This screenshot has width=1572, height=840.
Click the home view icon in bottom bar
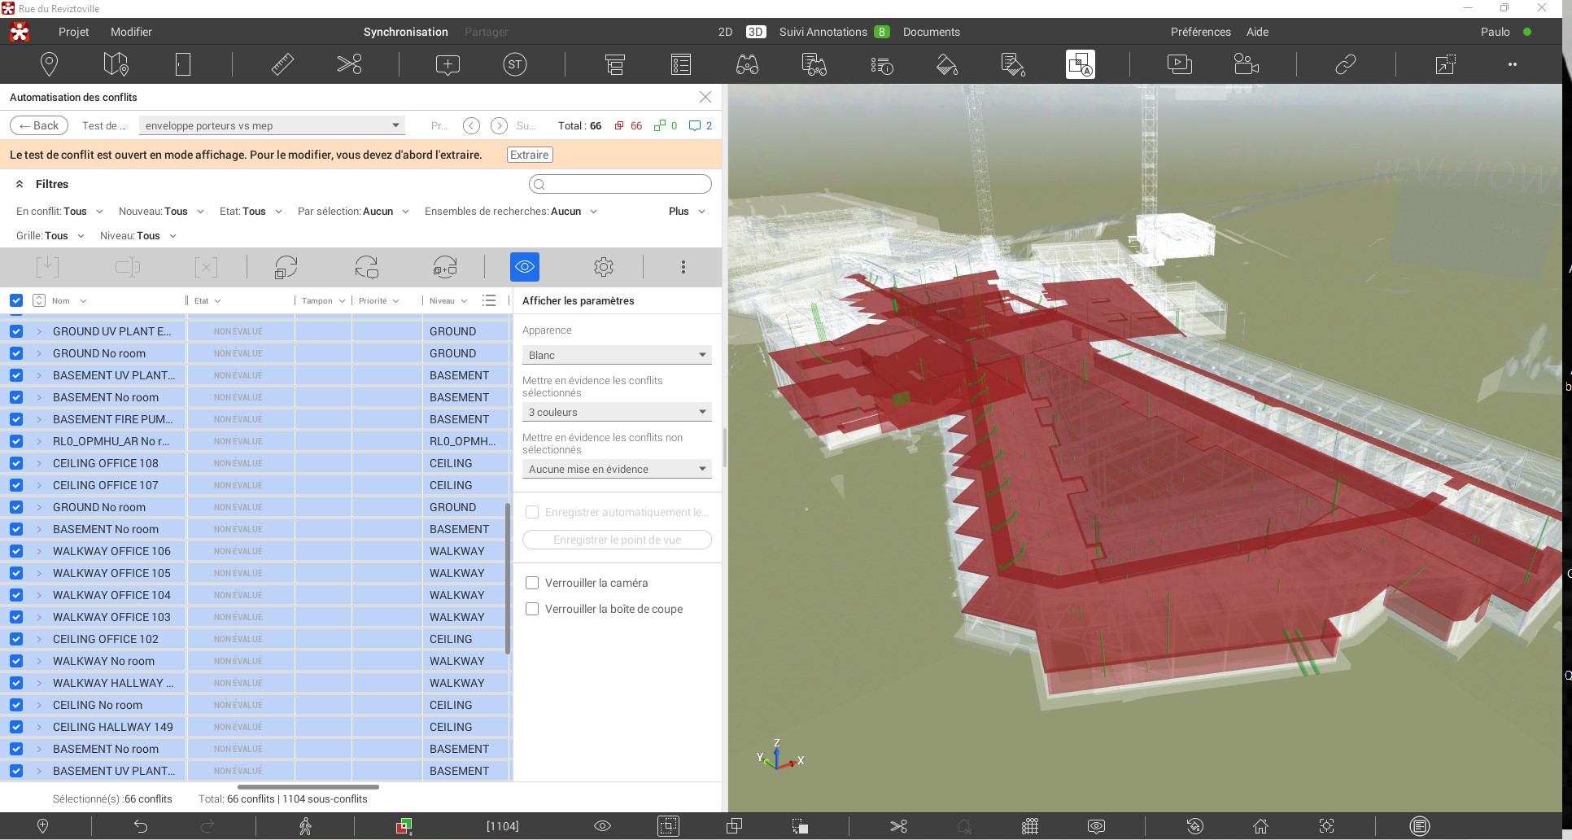coord(1260,826)
